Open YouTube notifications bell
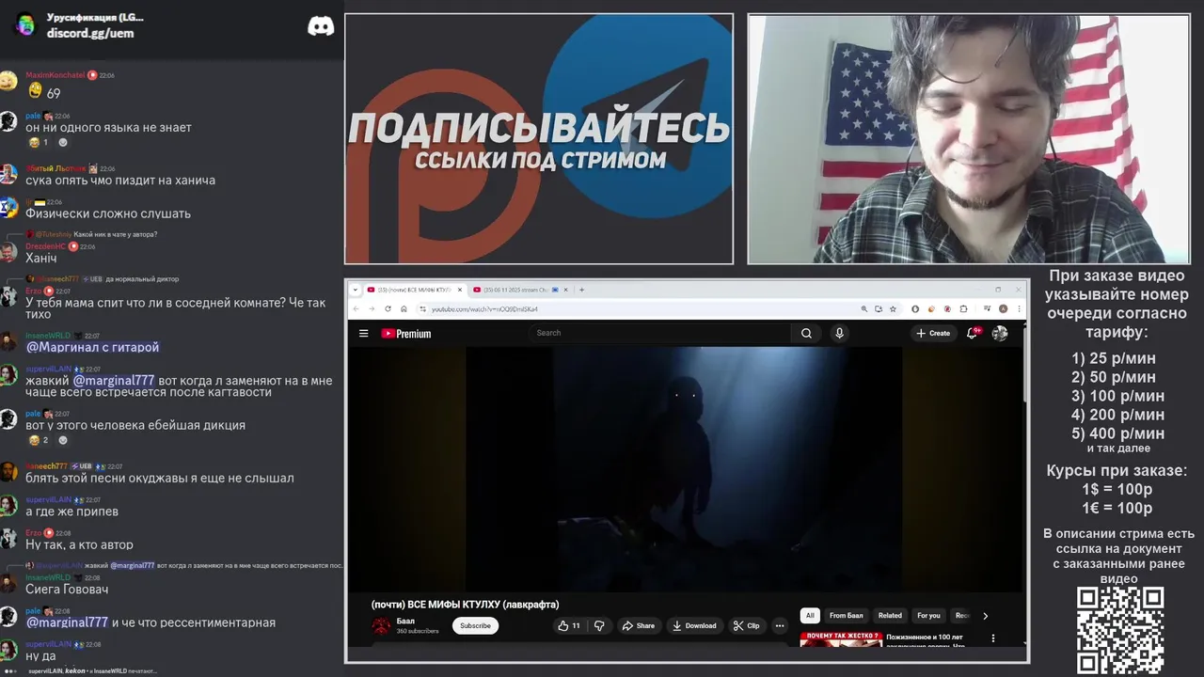Image resolution: width=1204 pixels, height=677 pixels. [x=974, y=333]
